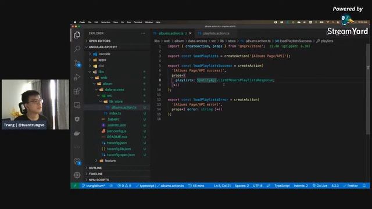This screenshot has height=209, width=372.
Task: Open the Docker view icon
Action: point(77,133)
